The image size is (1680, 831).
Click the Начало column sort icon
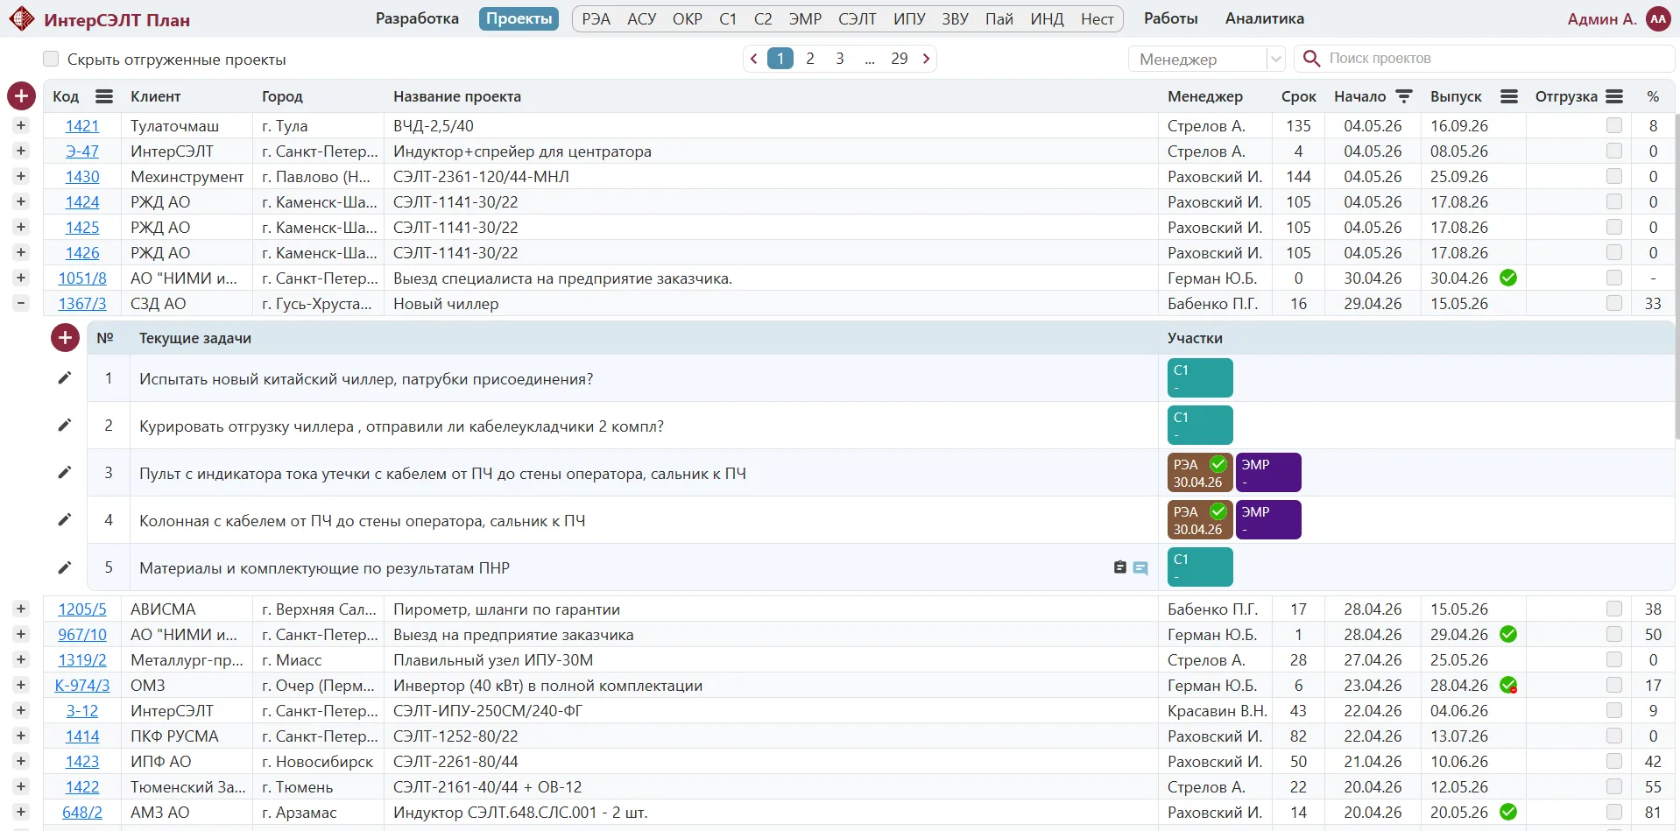coord(1404,96)
